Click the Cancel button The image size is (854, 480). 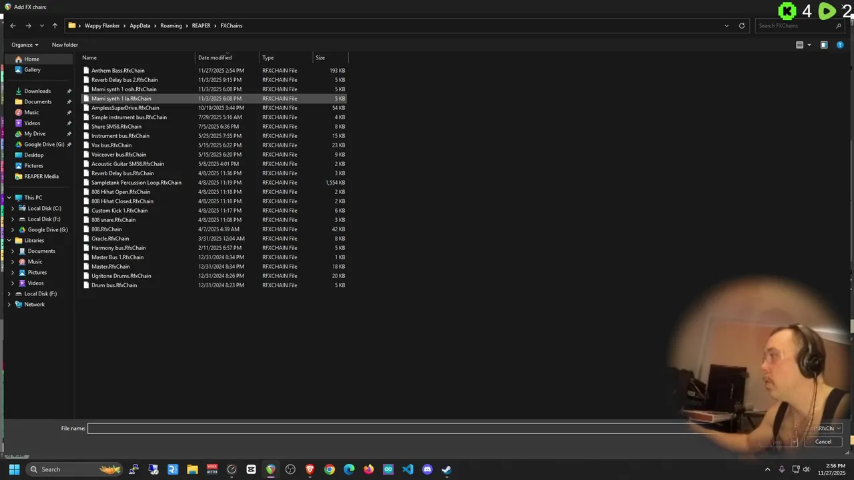tap(823, 441)
